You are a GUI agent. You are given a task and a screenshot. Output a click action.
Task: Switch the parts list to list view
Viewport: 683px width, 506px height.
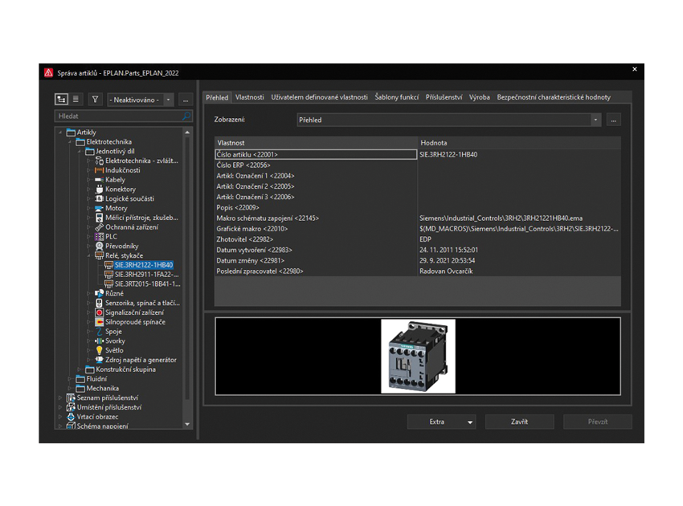[76, 100]
